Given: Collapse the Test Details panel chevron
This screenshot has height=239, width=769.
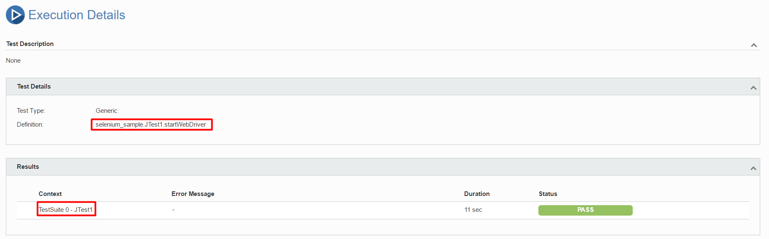Looking at the screenshot, I should 753,88.
